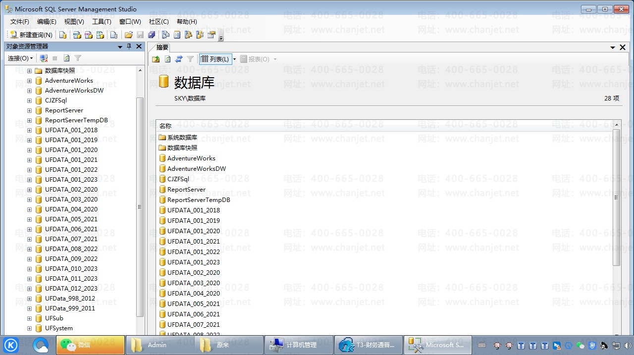The height and width of the screenshot is (355, 634).
Task: Switch to the T3-财务通 taskbar window
Action: tap(368, 345)
